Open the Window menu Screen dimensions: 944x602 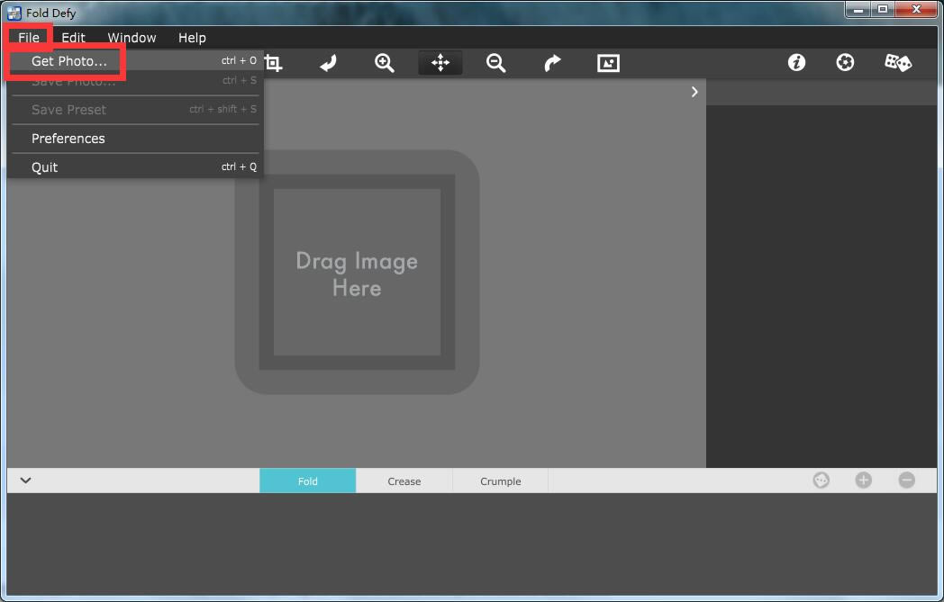point(132,38)
